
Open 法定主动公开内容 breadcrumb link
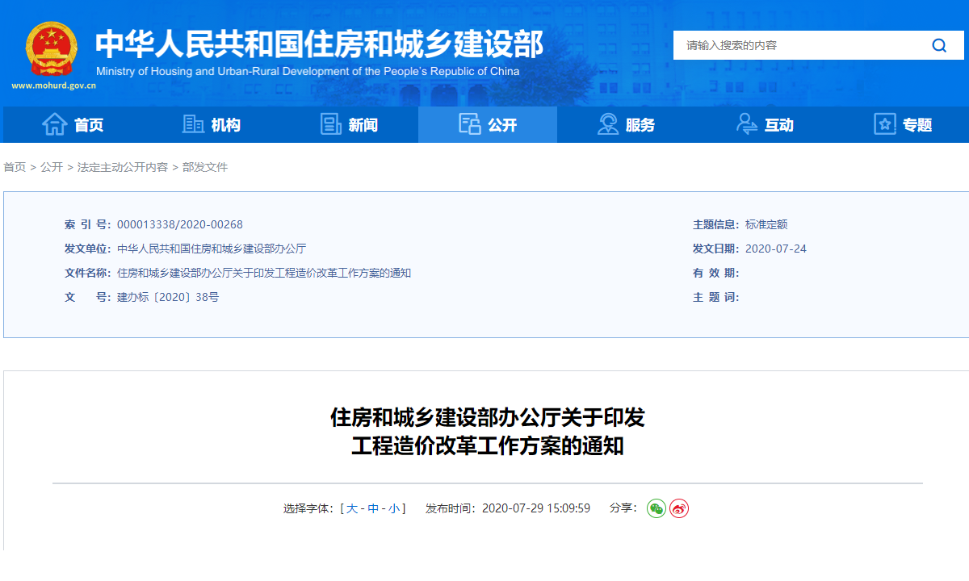click(123, 167)
